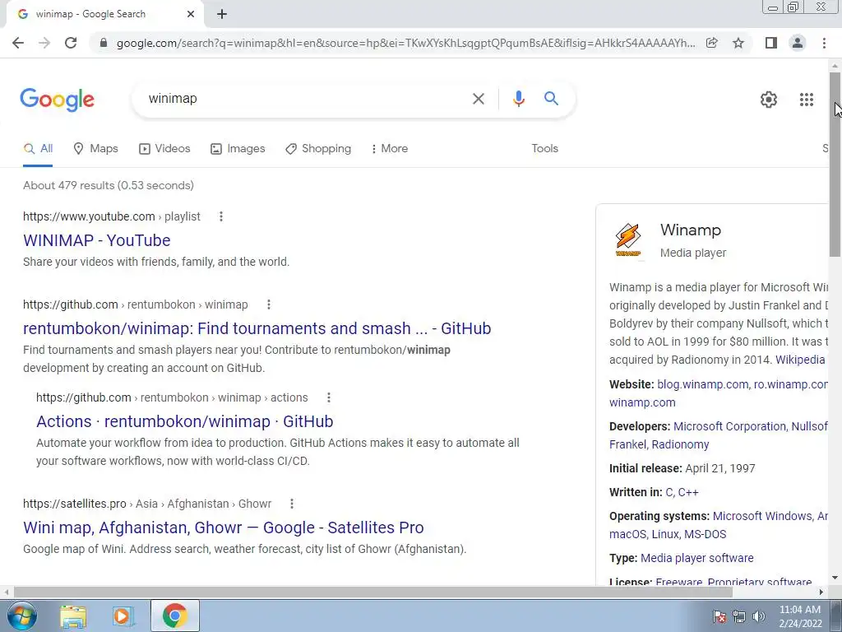Open options for YouTube result
Screen dimensions: 842x632
pyautogui.click(x=220, y=216)
